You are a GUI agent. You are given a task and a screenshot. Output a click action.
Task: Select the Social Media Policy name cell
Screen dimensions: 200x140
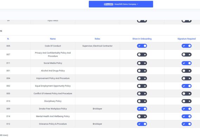pos(53,63)
